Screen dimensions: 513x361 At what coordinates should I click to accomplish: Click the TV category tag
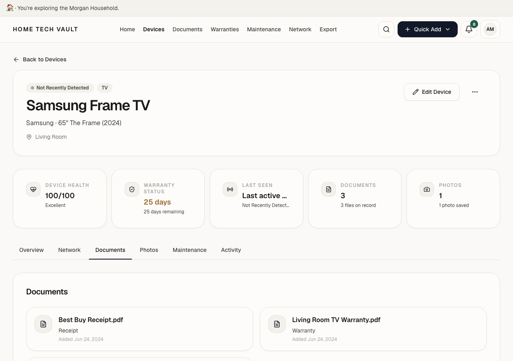tap(105, 88)
